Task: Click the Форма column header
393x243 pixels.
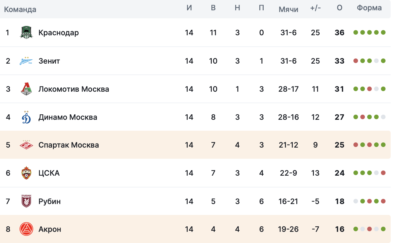Action: click(x=369, y=8)
